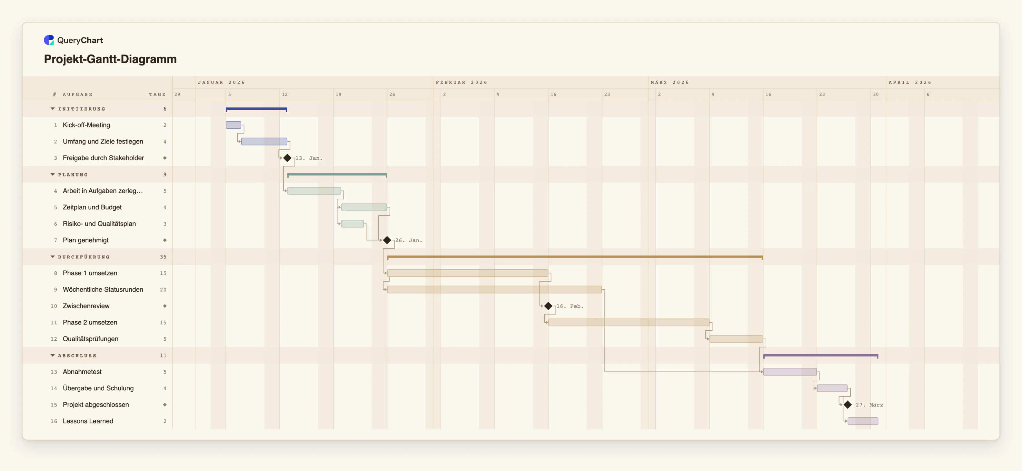Select the Arbeit in Aufgaben zerlegen bar
This screenshot has width=1022, height=471.
click(x=314, y=191)
